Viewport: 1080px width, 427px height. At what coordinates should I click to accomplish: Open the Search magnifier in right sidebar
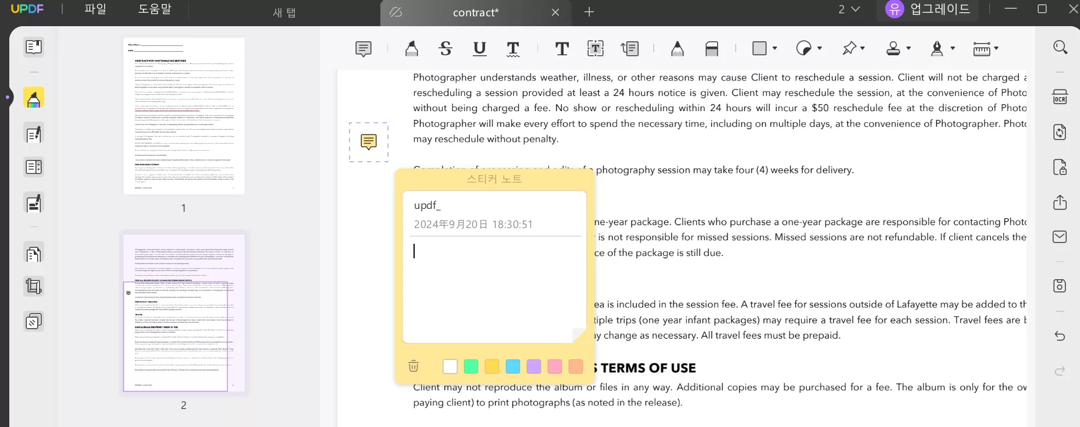[x=1060, y=47]
